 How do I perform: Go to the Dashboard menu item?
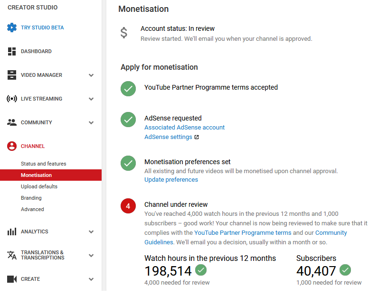[36, 52]
